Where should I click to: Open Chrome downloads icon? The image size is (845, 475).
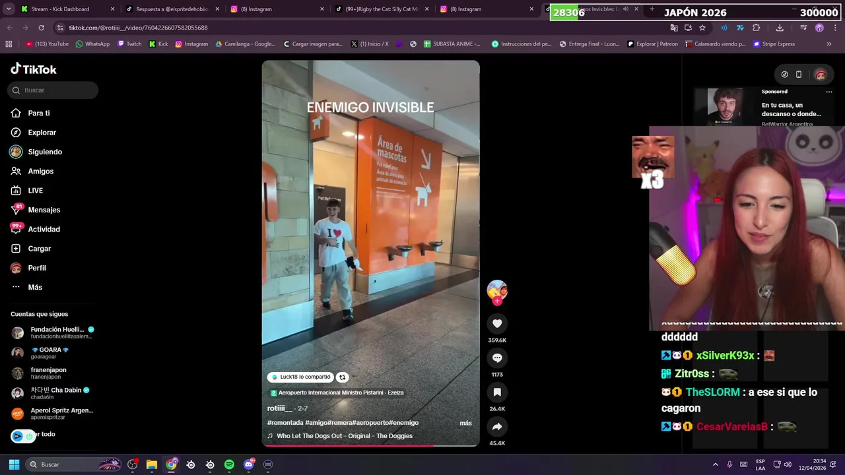[x=780, y=28]
